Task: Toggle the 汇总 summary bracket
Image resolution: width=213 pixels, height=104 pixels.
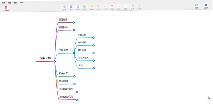Action: point(126,6)
